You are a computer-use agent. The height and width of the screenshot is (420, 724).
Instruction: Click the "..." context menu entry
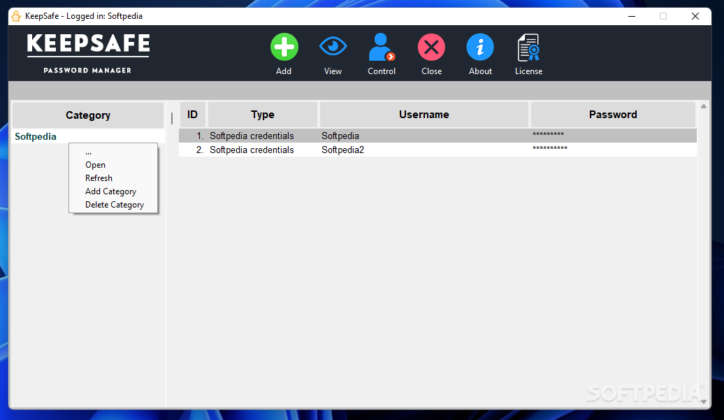[x=88, y=152]
